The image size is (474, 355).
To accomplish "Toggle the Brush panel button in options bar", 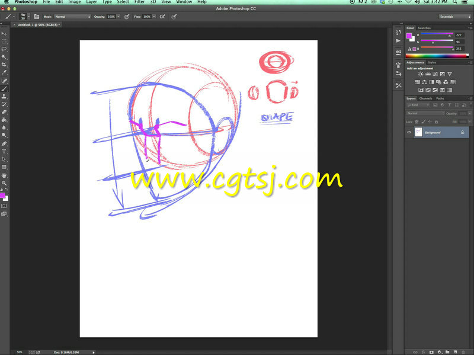I will (37, 17).
